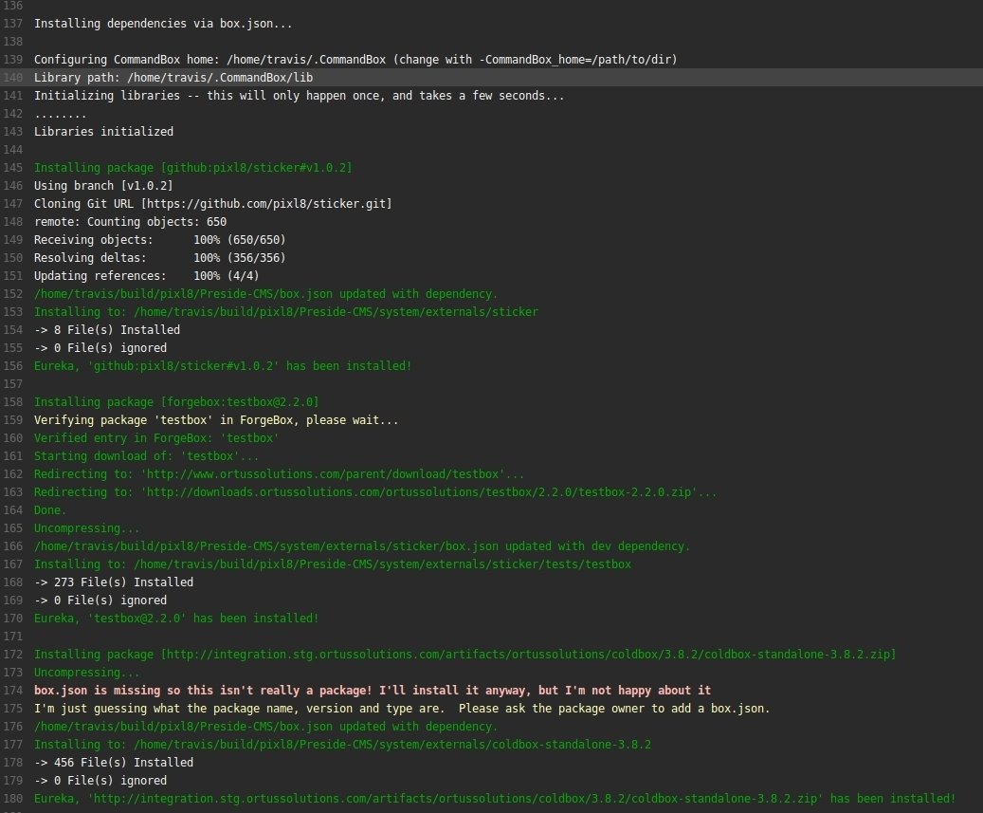
Task: Click 'Verifying package testbox in ForgeBox' line
Action: pyautogui.click(x=216, y=420)
